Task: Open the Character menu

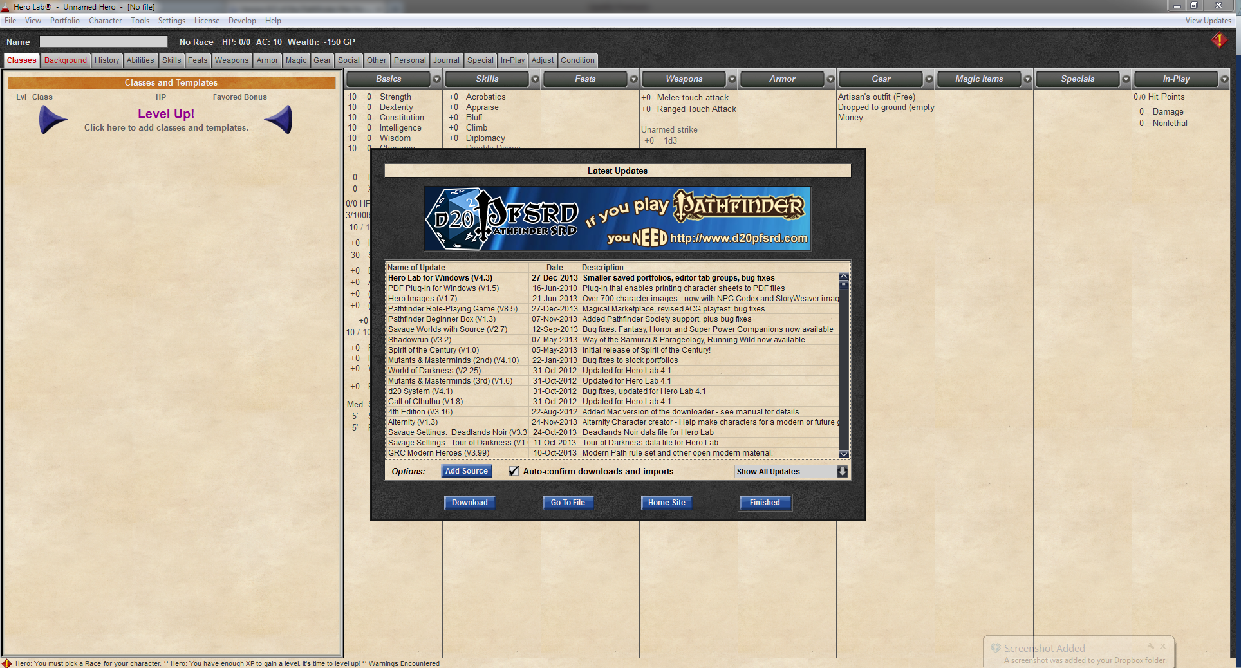Action: click(x=105, y=21)
